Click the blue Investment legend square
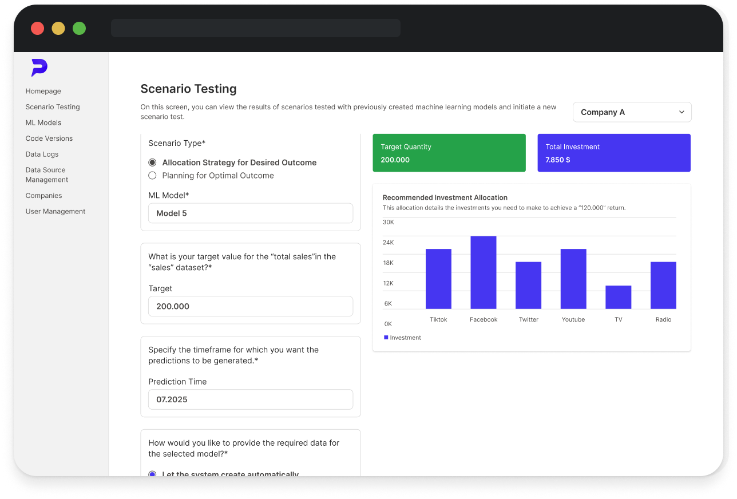The image size is (737, 499). click(386, 338)
